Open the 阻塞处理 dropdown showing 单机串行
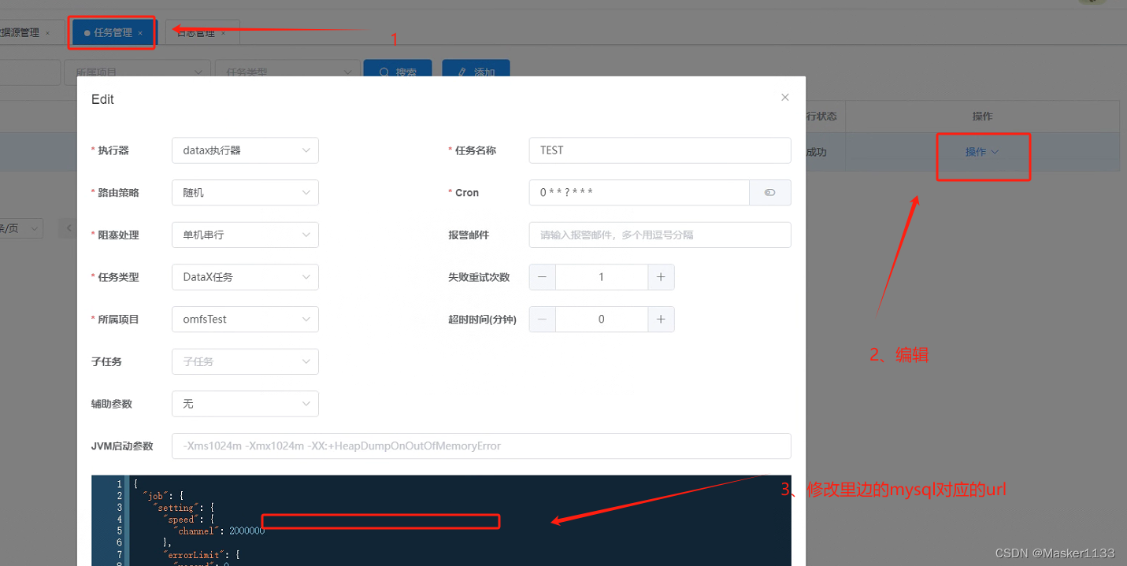The height and width of the screenshot is (566, 1127). pyautogui.click(x=245, y=235)
